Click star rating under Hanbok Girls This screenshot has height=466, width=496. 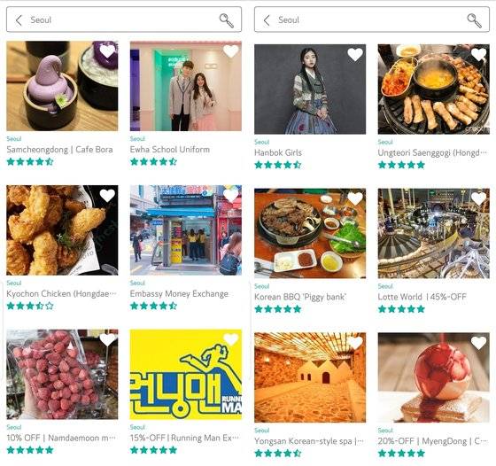click(x=278, y=165)
